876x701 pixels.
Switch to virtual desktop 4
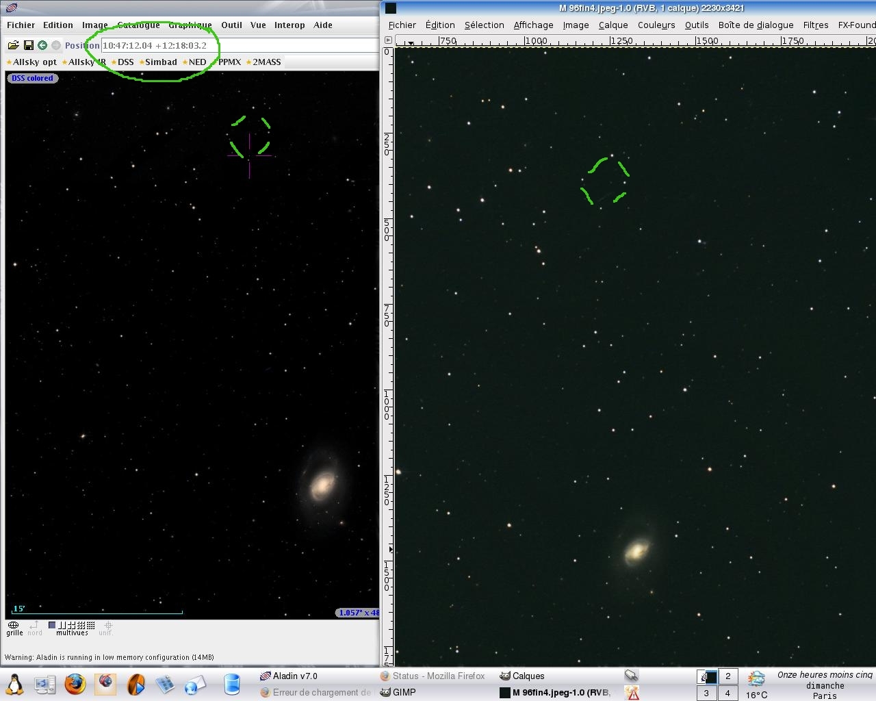[728, 693]
